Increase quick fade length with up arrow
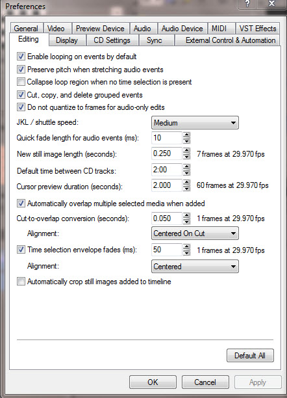 point(186,135)
